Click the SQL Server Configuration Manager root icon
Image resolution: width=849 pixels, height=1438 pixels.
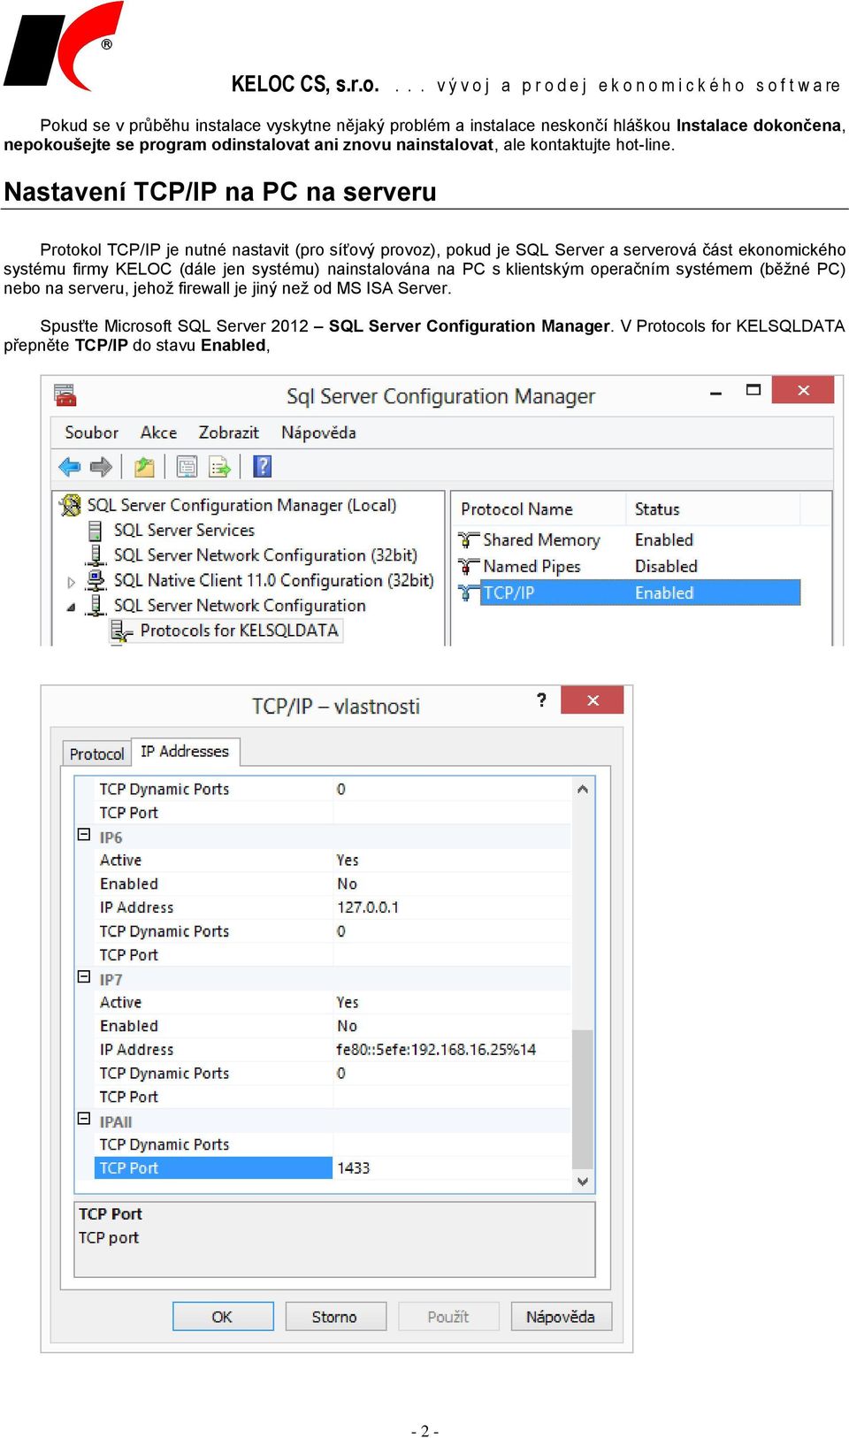tap(70, 505)
